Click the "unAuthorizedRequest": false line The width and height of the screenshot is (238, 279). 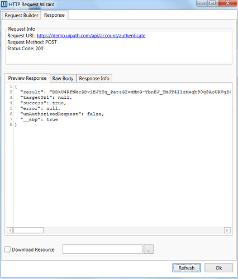(62, 114)
